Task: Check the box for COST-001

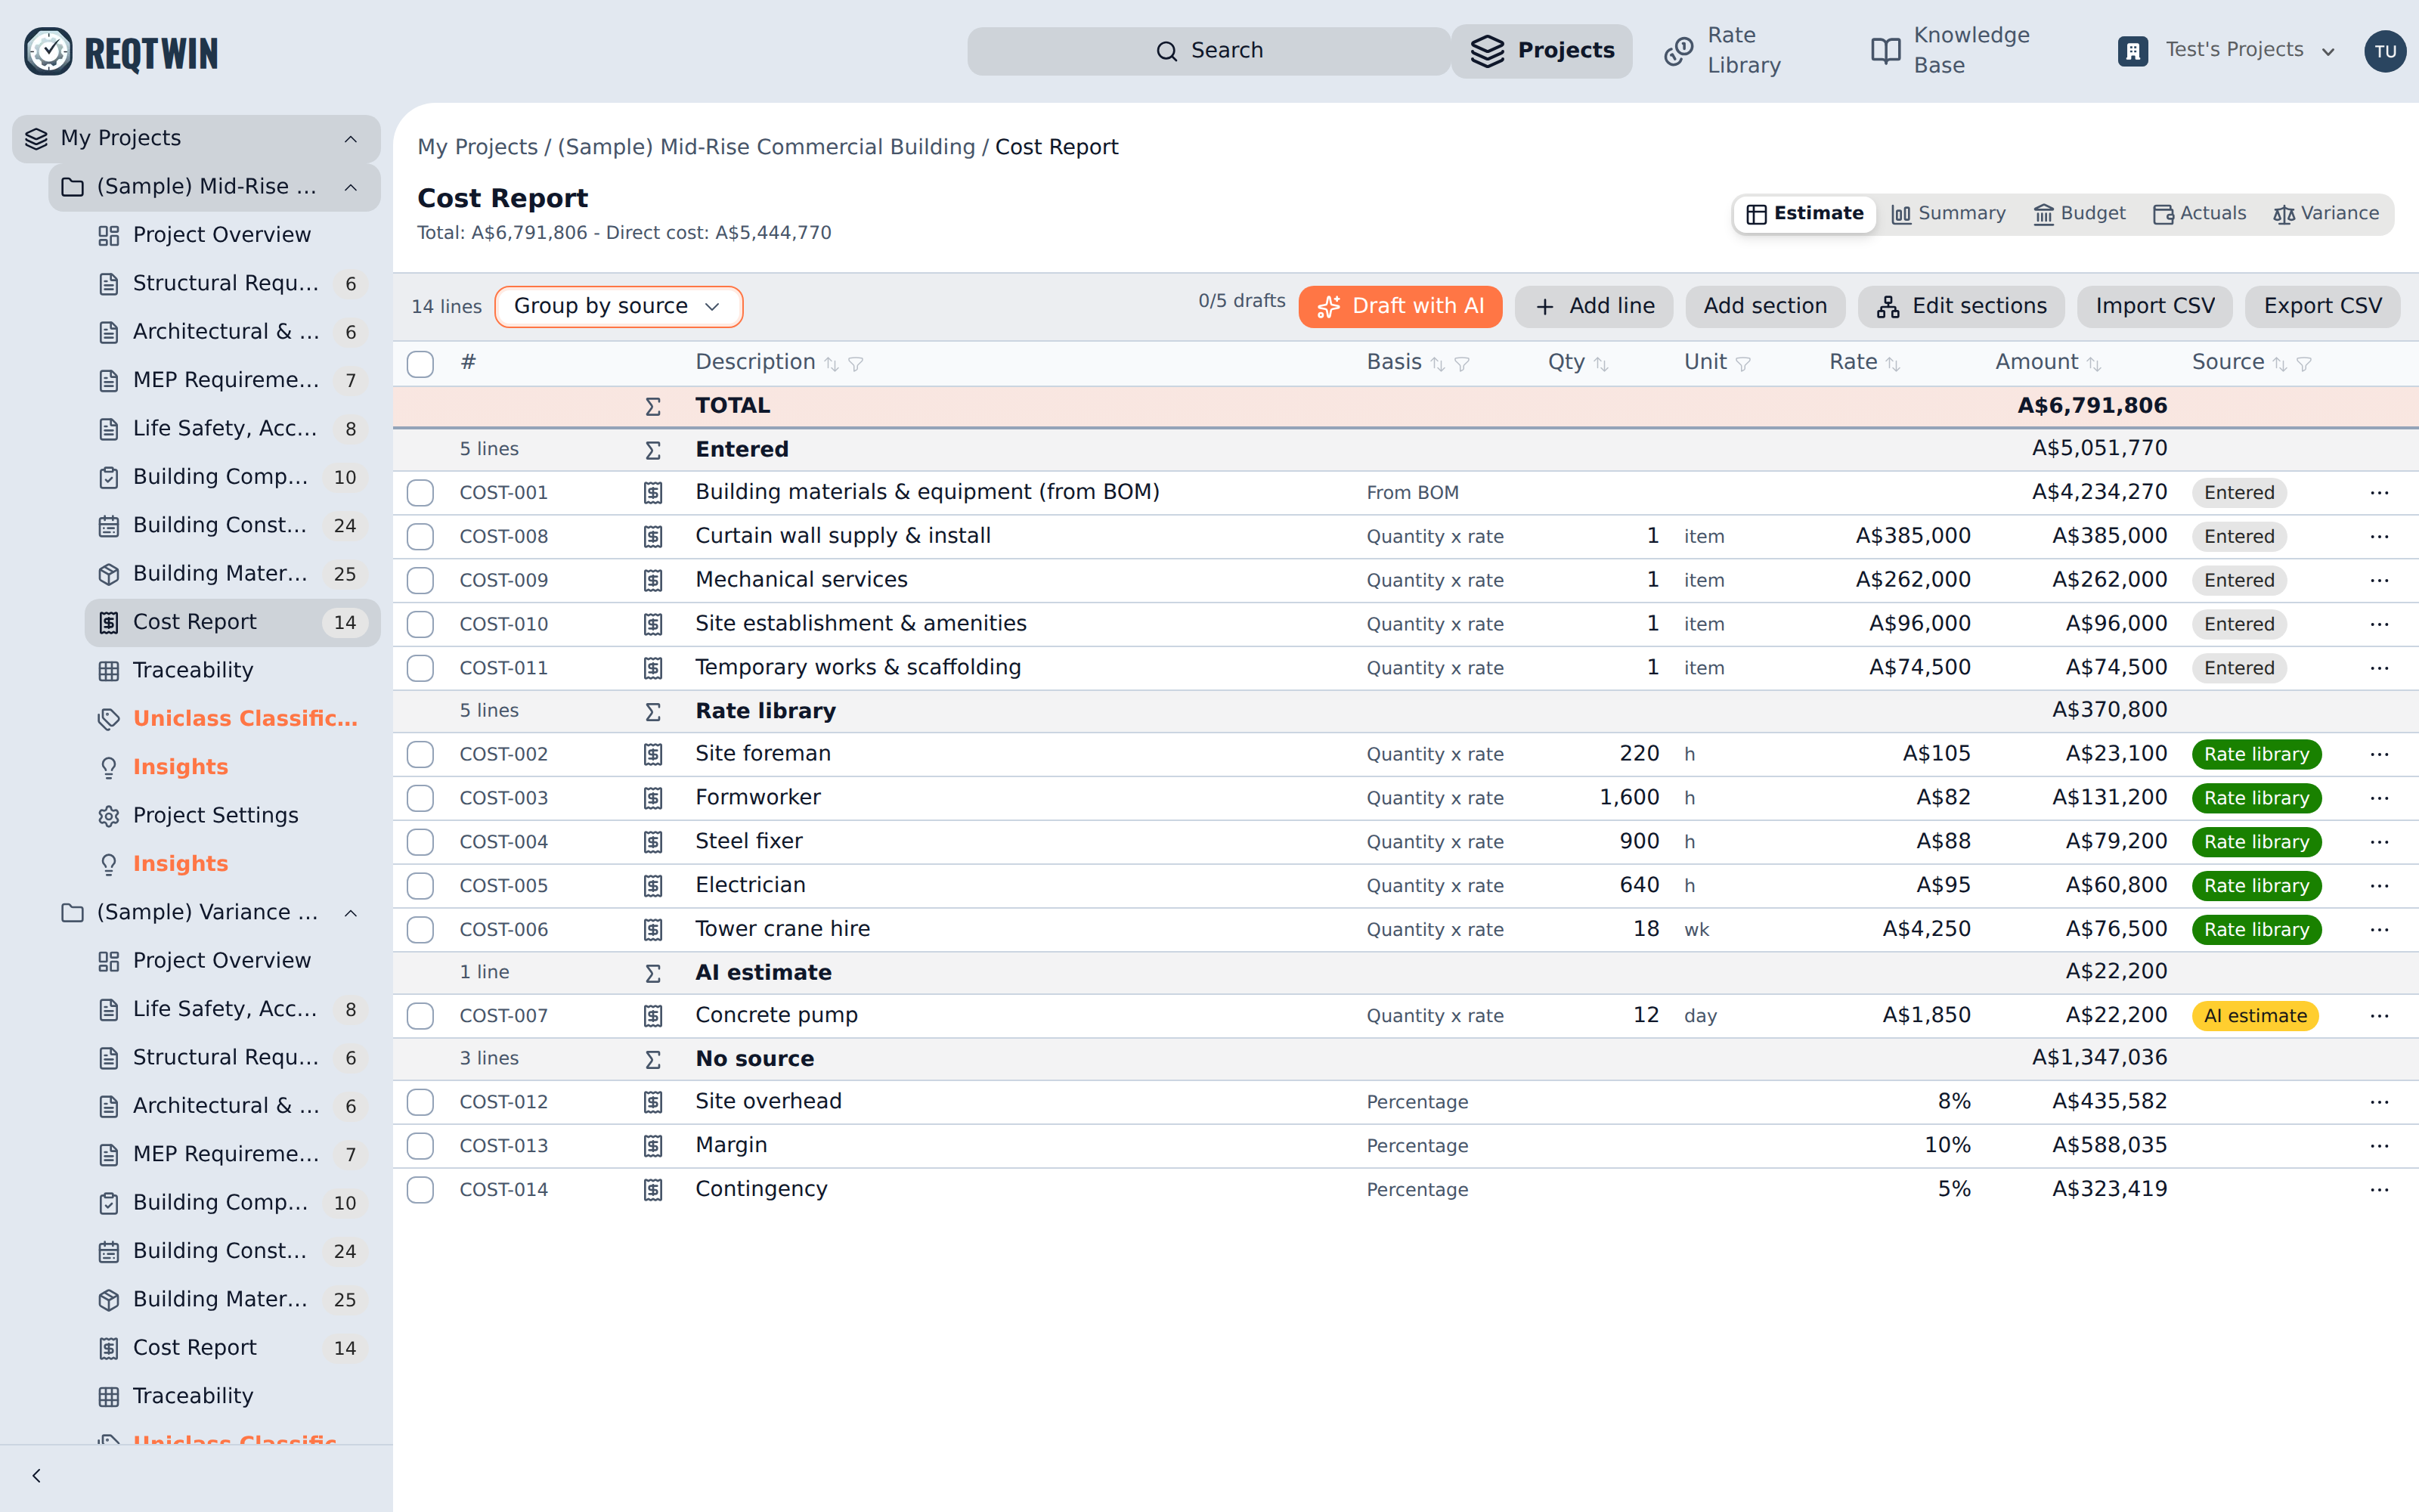Action: [x=421, y=492]
